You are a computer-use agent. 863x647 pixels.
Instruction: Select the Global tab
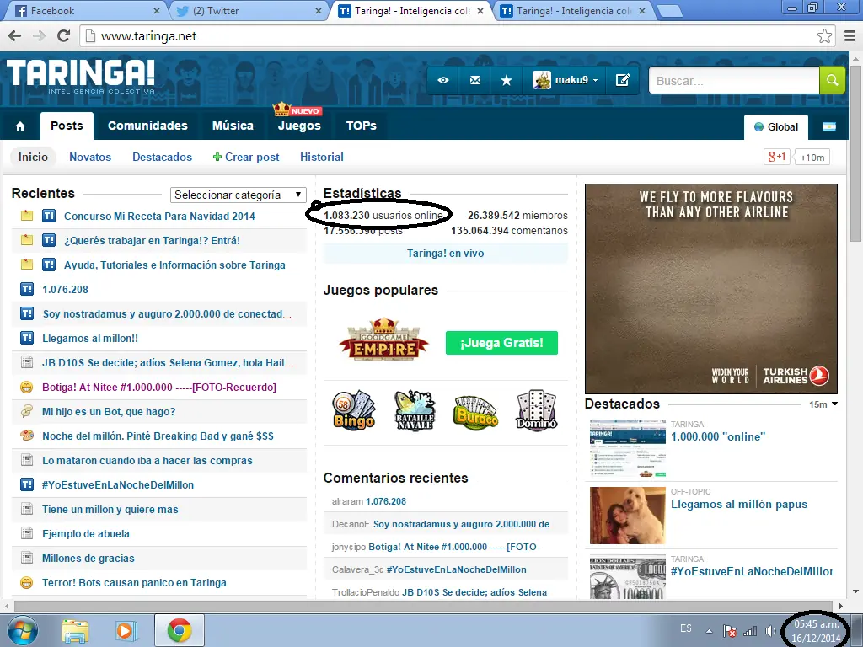776,127
